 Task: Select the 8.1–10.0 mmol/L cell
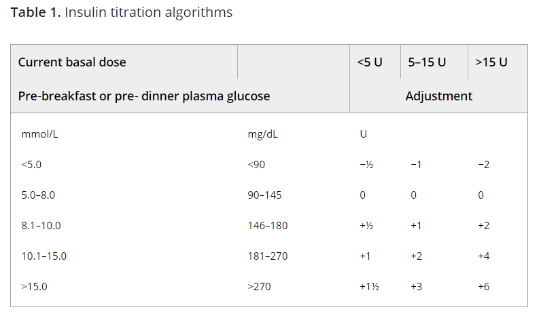click(41, 226)
